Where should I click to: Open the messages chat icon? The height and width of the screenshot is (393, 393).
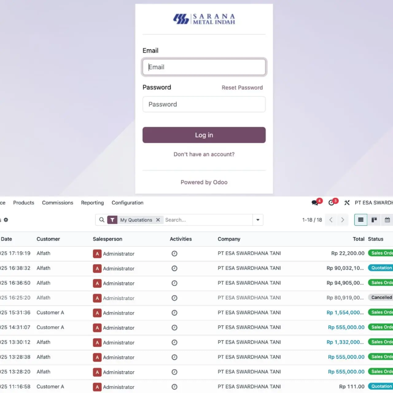(x=315, y=203)
